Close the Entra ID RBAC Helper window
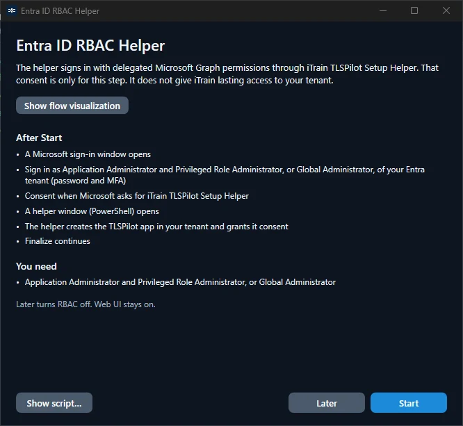Viewport: 463px width, 426px height. coord(446,10)
